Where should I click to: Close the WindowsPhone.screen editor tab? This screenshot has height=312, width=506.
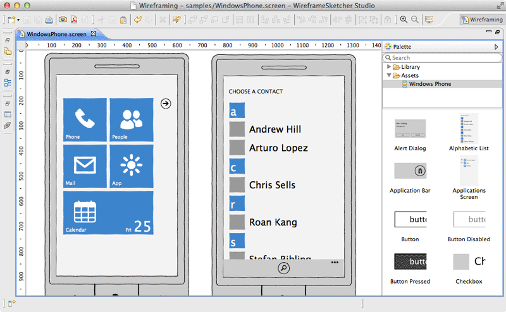tap(94, 34)
